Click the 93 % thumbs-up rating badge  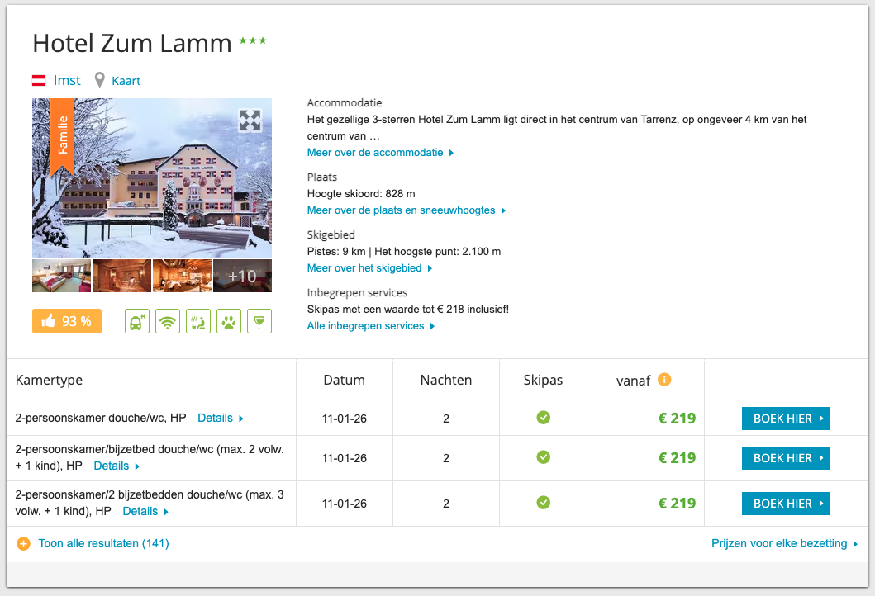point(67,321)
